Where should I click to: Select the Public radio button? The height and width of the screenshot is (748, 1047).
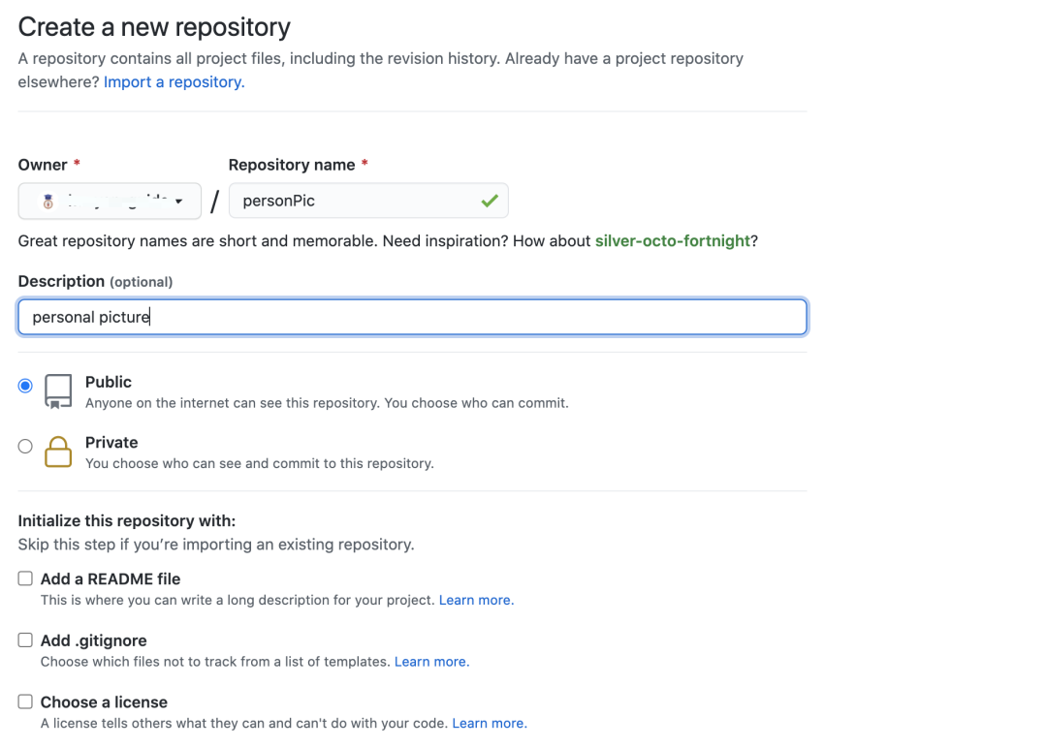click(x=25, y=386)
